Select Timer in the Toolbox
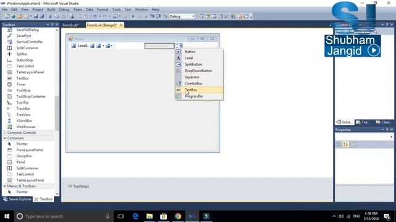Viewport: 396px width, 222px height. click(21, 84)
